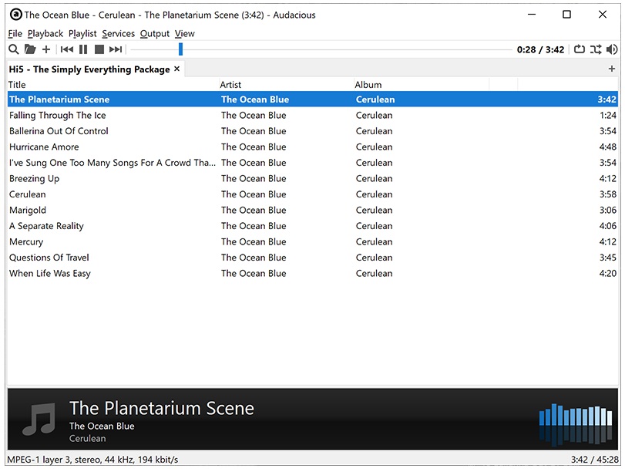
Task: Skip to the next track
Action: 116,49
